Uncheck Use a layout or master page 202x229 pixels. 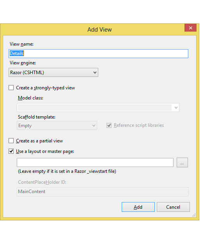pyautogui.click(x=11, y=151)
